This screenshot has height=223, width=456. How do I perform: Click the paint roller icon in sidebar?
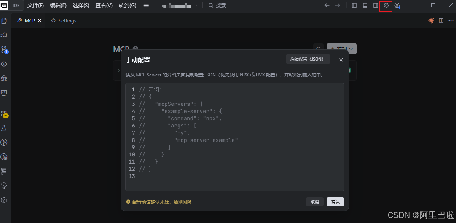[4, 171]
